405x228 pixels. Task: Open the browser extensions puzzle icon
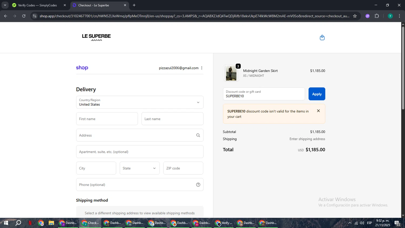(x=377, y=16)
